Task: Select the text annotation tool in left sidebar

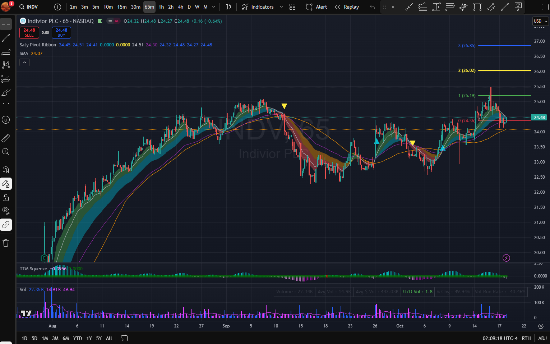Action: [x=6, y=106]
